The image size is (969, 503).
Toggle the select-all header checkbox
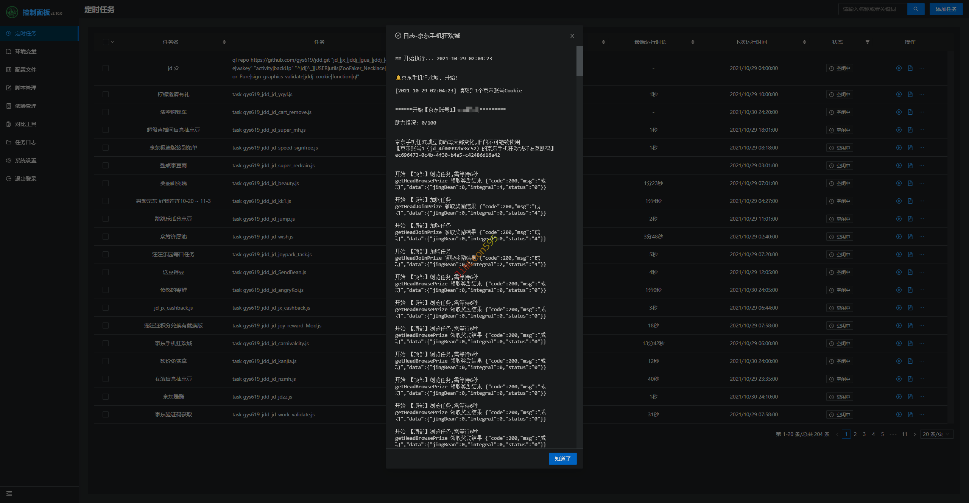click(x=106, y=42)
